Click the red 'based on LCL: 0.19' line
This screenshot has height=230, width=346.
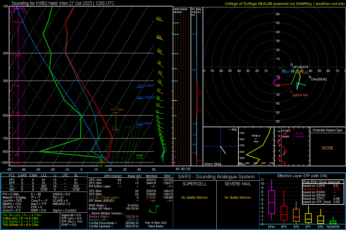coord(321,189)
